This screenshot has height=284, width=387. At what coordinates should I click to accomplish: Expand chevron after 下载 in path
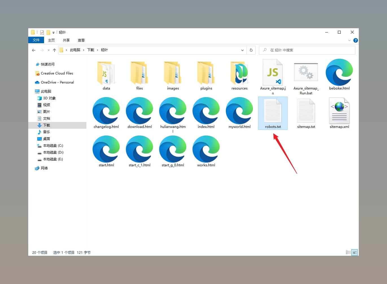97,50
